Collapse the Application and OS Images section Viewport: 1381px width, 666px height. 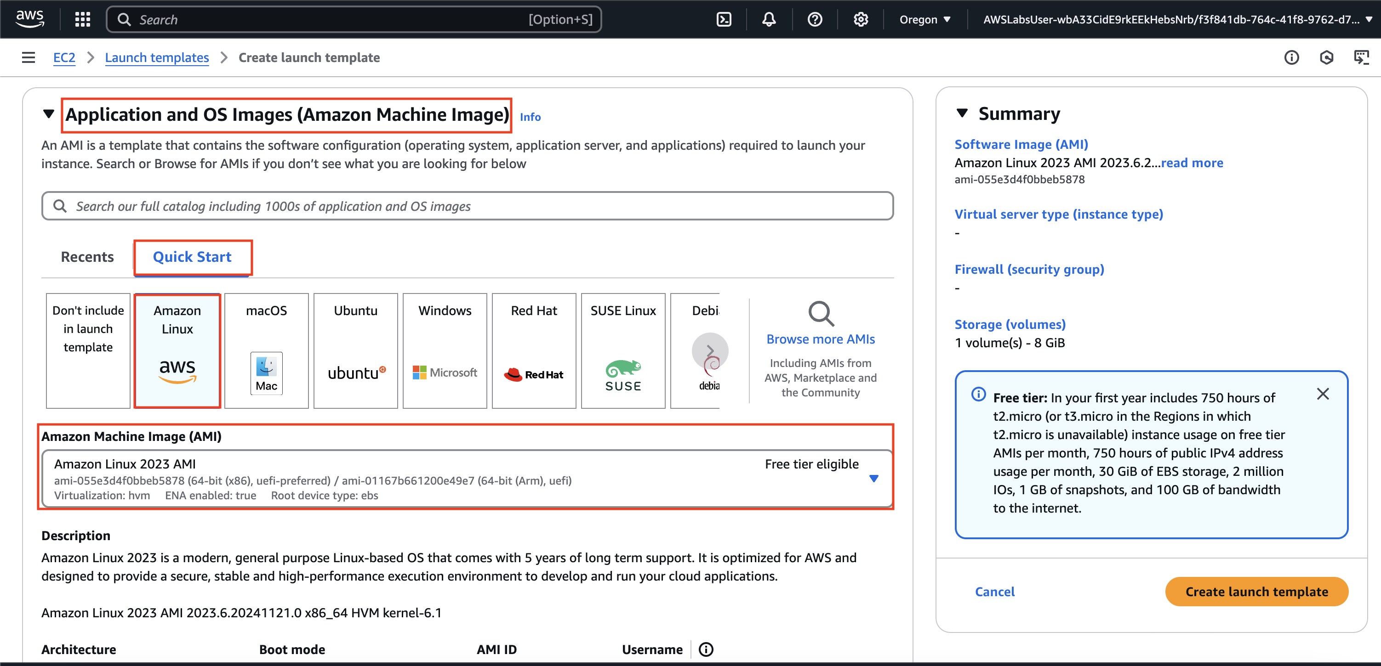click(x=49, y=114)
